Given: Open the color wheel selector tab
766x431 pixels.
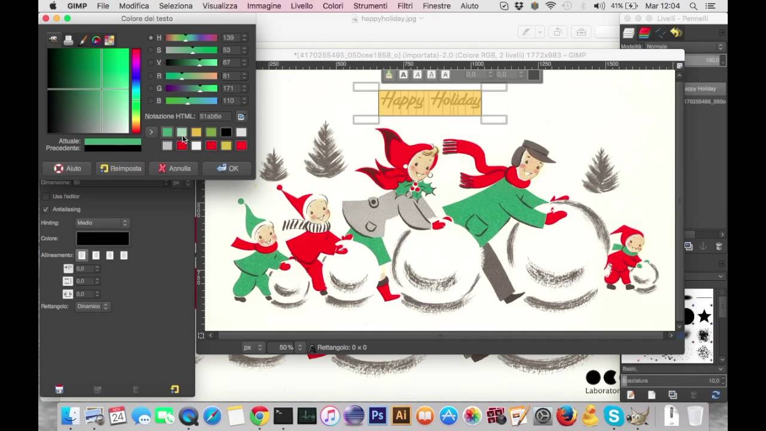Looking at the screenshot, I should (x=96, y=40).
